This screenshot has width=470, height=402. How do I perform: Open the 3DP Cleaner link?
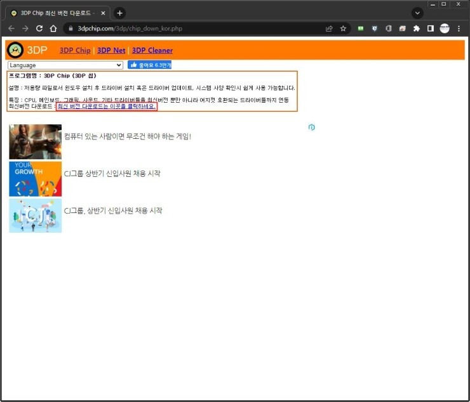152,50
